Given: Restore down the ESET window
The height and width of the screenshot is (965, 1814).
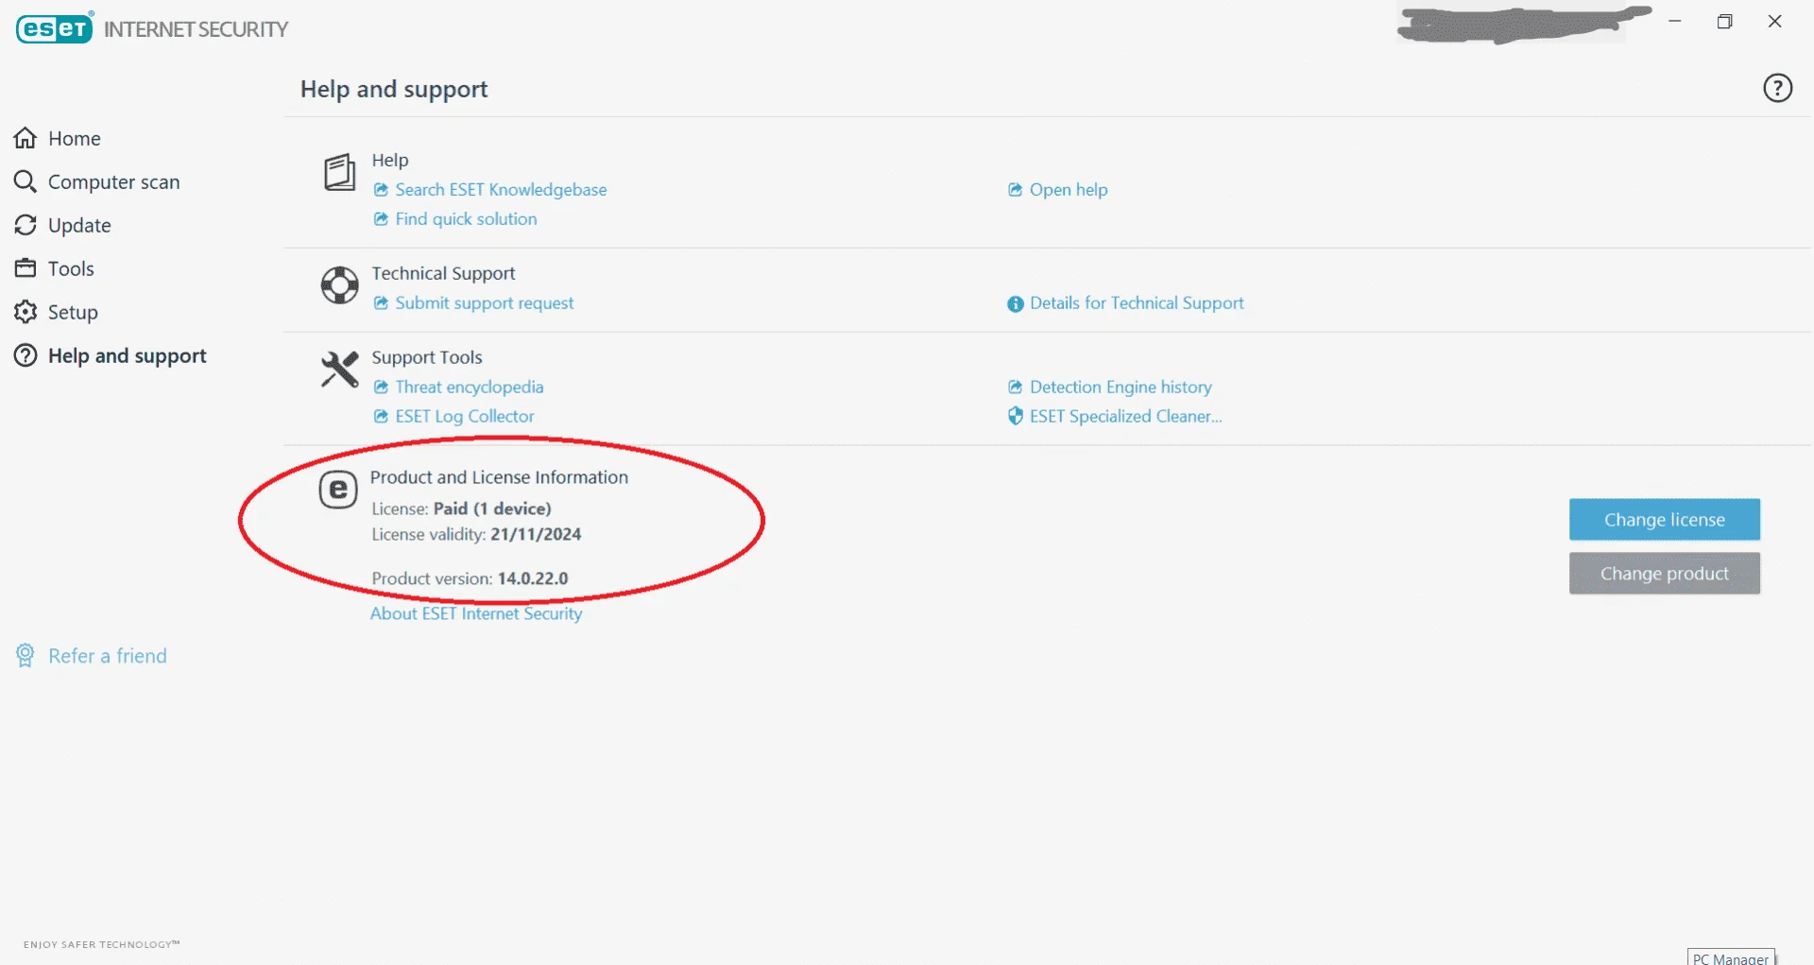Looking at the screenshot, I should (1725, 21).
